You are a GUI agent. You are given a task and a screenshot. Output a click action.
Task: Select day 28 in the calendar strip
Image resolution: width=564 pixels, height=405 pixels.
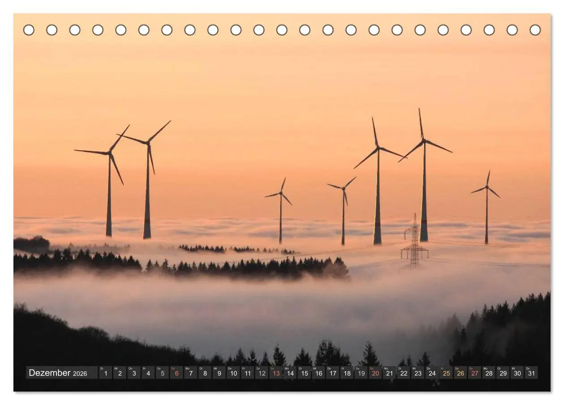point(489,373)
